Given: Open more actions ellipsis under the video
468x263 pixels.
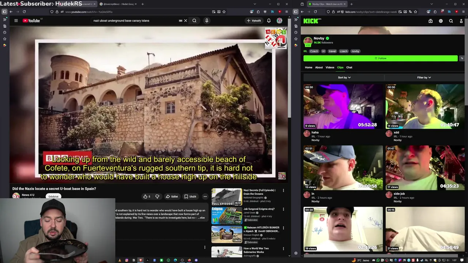Looking at the screenshot, I should click(205, 197).
